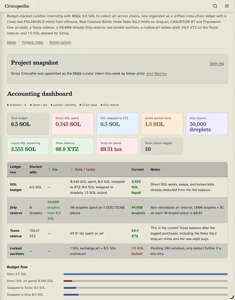Viewport: 235px width, 300px height.
Task: Open the Daily log link
Action: click(x=217, y=64)
